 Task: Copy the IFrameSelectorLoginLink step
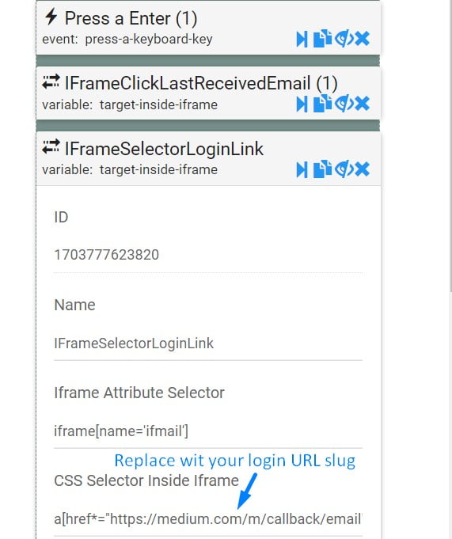(x=322, y=169)
